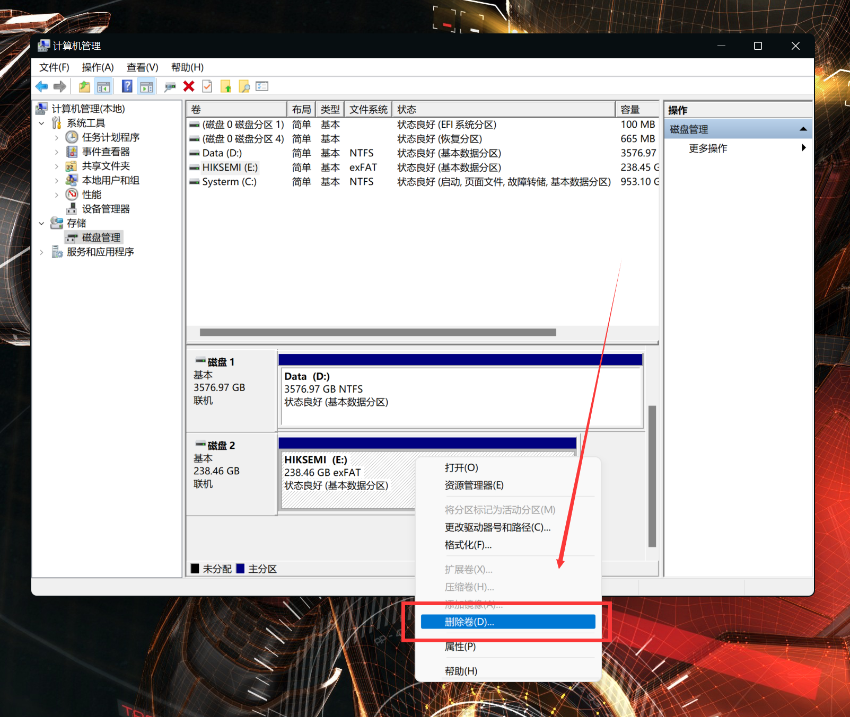Open the 操作(A) menu
Image resolution: width=850 pixels, height=717 pixels.
click(x=98, y=67)
